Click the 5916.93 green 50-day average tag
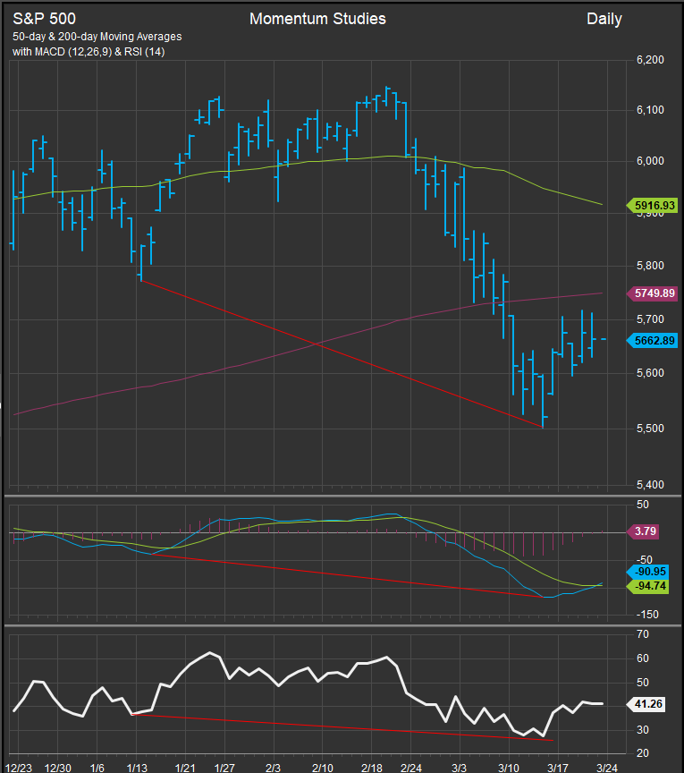This screenshot has height=773, width=684. click(652, 206)
